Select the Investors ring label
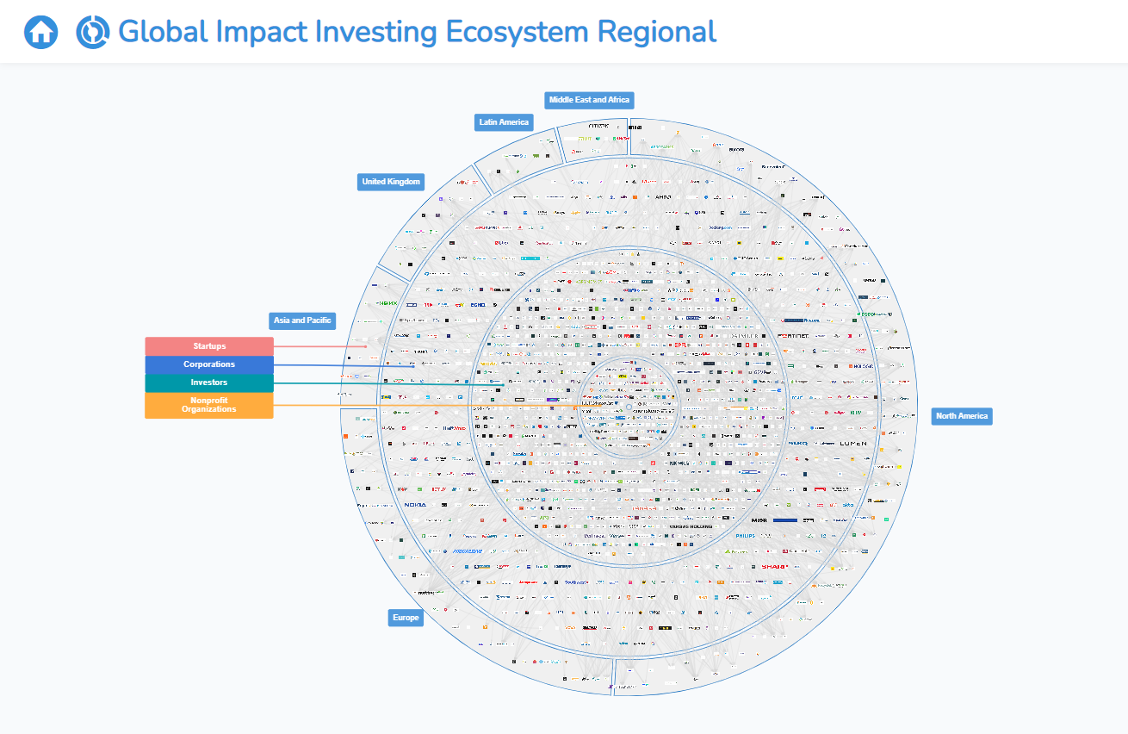The image size is (1128, 734). click(209, 383)
